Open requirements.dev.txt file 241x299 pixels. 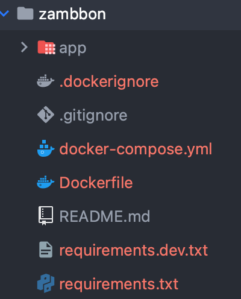pos(134,251)
